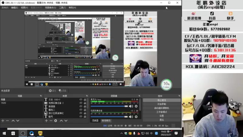Click the 工作室模式 button
The height and width of the screenshot is (137, 243).
click(x=162, y=112)
